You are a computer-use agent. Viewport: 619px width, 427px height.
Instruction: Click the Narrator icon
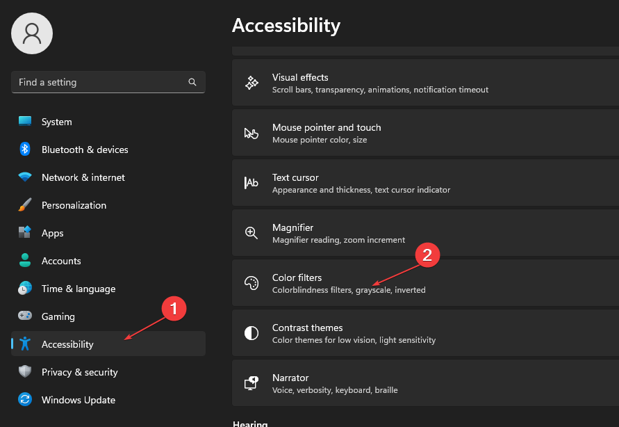(x=251, y=382)
